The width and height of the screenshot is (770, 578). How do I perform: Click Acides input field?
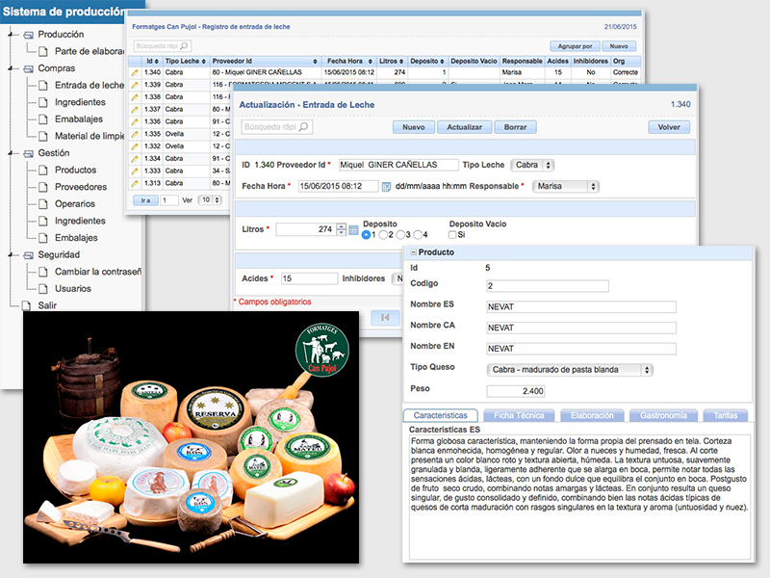[x=309, y=278]
